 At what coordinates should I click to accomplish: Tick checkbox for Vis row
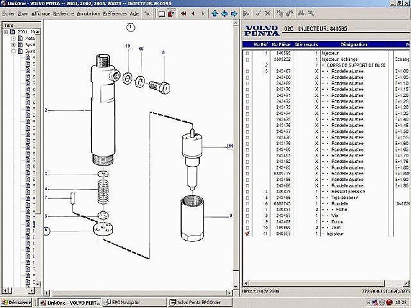247,216
